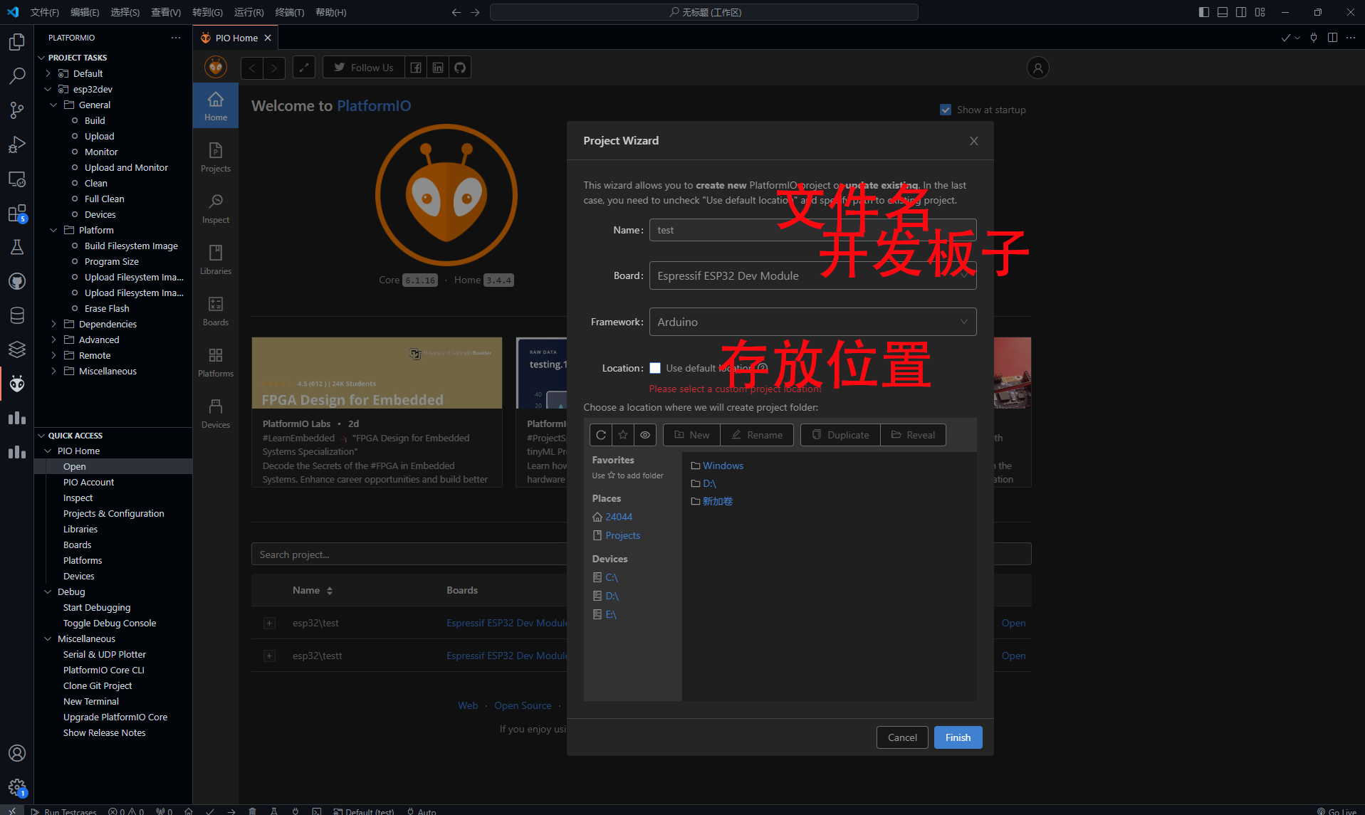Run the Build project task

click(95, 120)
